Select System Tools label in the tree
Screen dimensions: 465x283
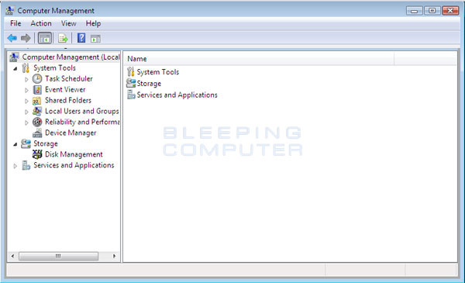(54, 68)
